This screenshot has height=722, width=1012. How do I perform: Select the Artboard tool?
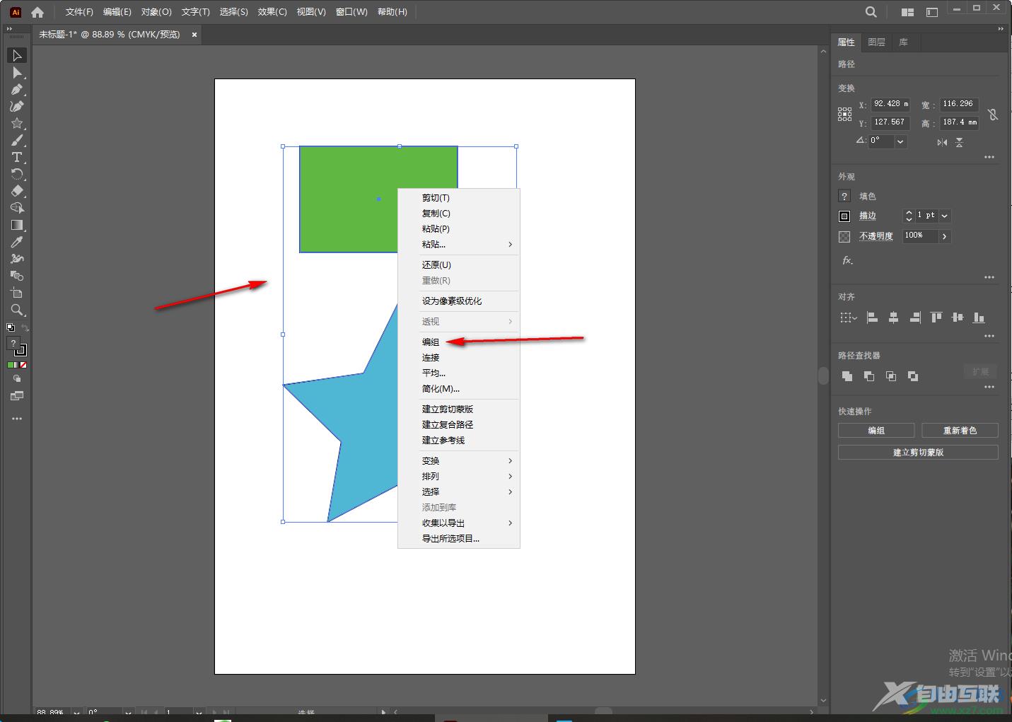pos(17,293)
